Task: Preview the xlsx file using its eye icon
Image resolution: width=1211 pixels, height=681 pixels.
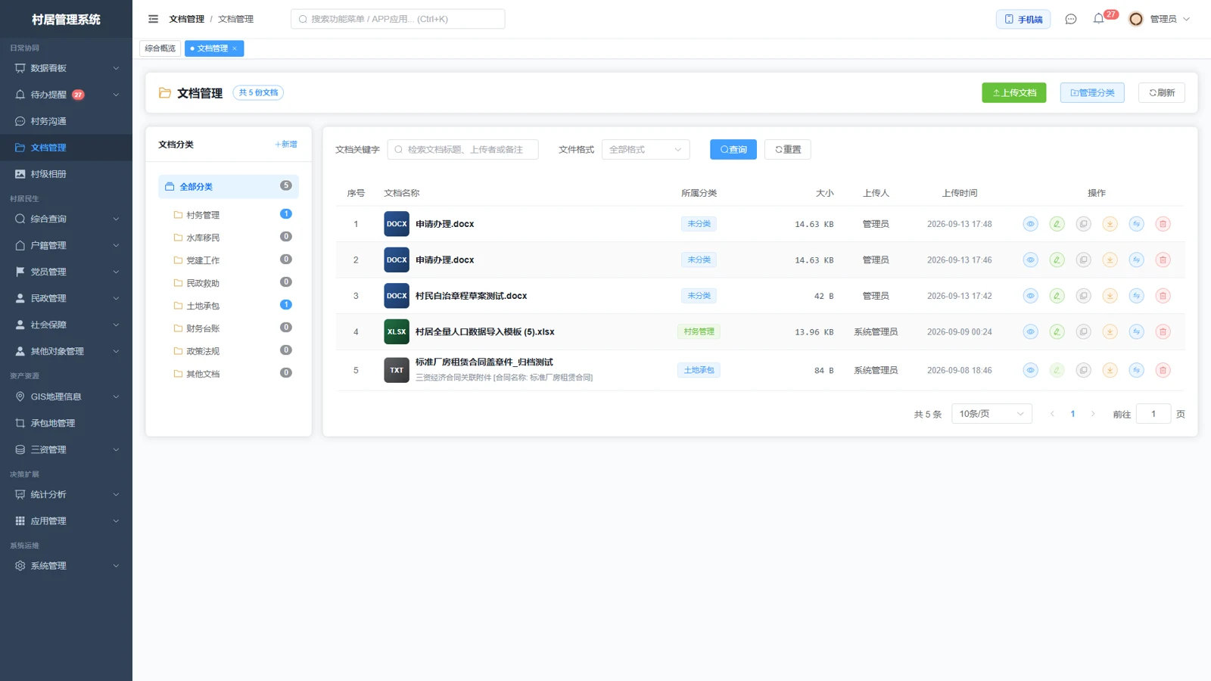Action: point(1030,331)
